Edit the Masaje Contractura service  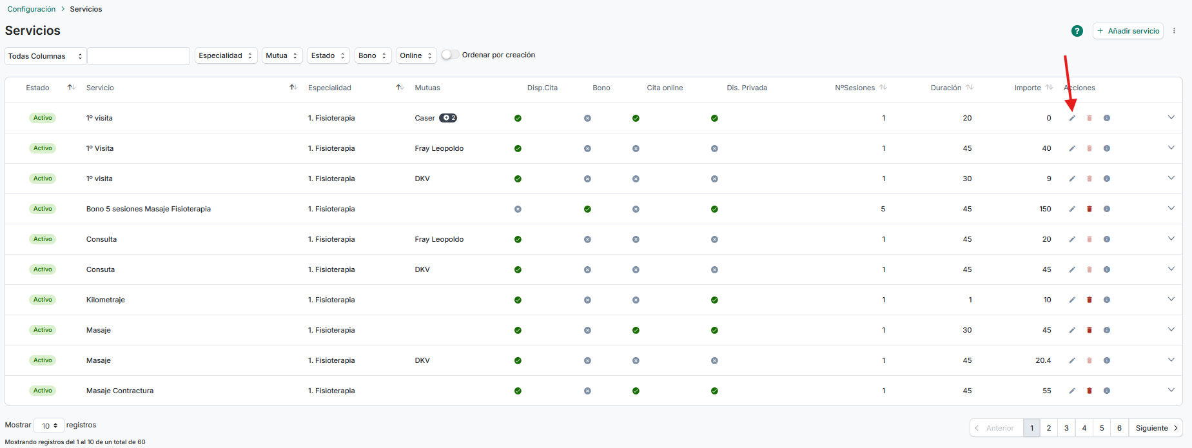pos(1072,391)
